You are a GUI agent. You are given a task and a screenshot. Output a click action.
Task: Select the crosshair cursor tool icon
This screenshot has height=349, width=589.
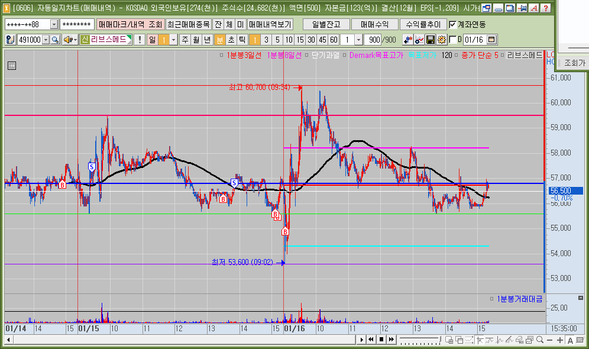480,340
